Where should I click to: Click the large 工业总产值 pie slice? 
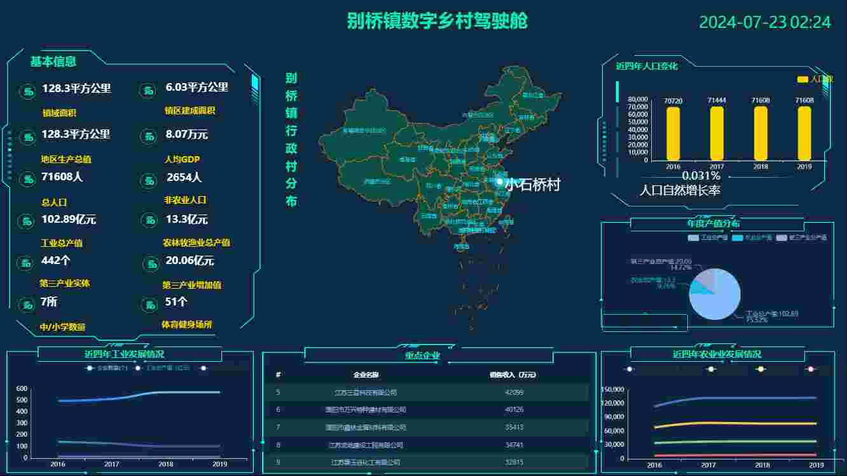pyautogui.click(x=719, y=298)
